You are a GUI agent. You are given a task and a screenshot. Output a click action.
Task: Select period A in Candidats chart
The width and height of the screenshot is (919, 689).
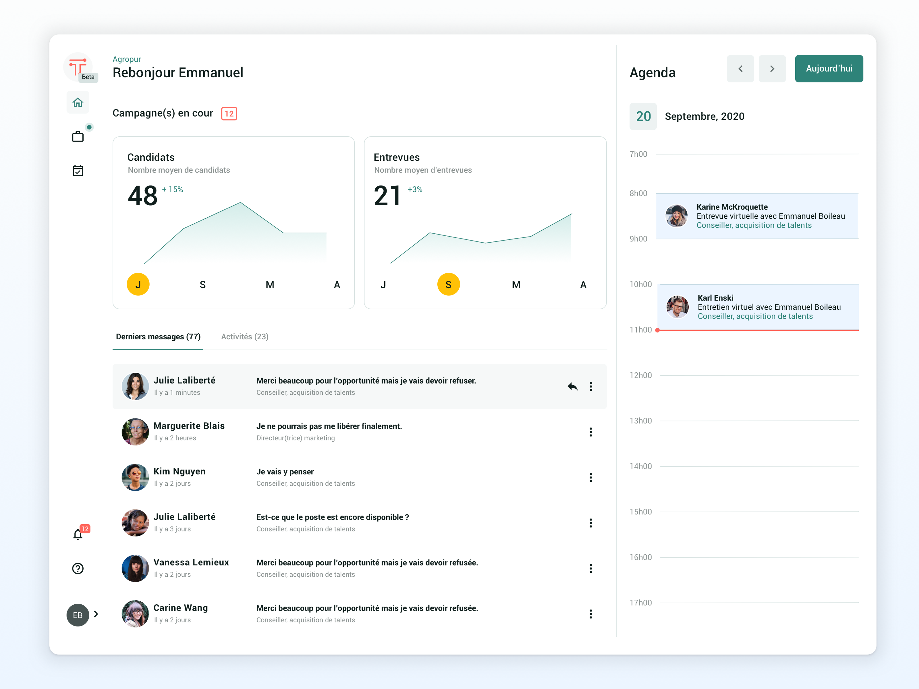[x=337, y=284]
